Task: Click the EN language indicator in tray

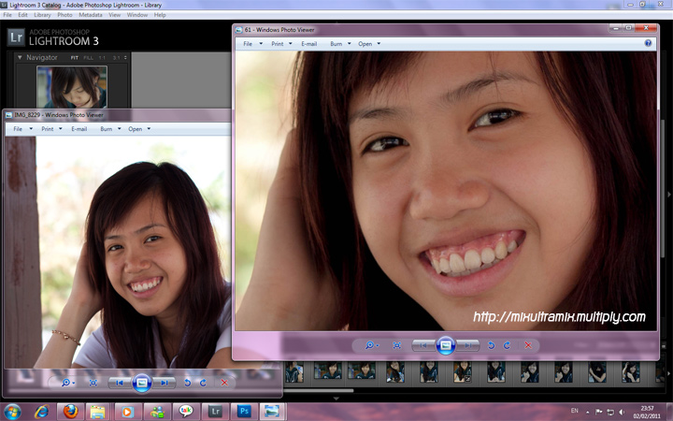Action: [x=575, y=411]
